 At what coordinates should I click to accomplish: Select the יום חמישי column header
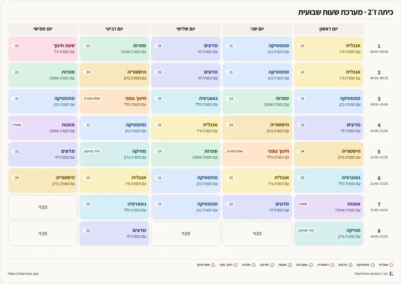43,29
